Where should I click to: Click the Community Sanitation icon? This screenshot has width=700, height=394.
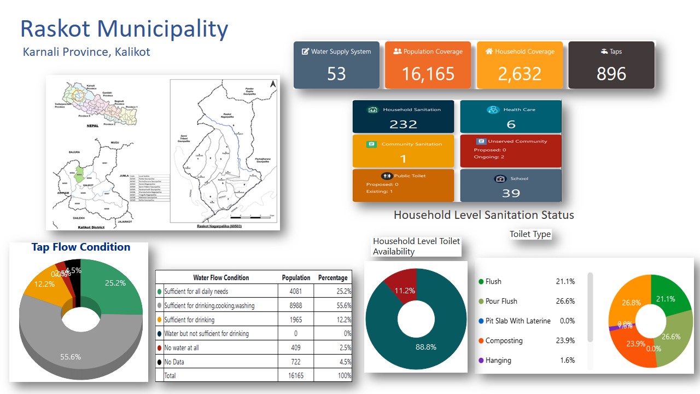371,144
